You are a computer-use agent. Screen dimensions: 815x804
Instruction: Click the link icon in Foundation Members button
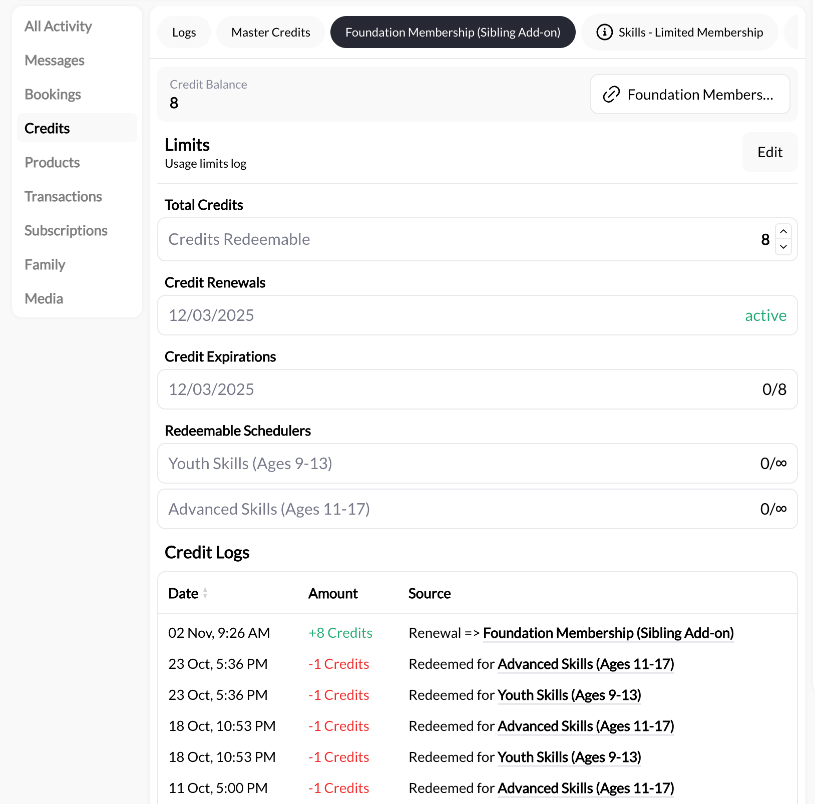point(611,94)
